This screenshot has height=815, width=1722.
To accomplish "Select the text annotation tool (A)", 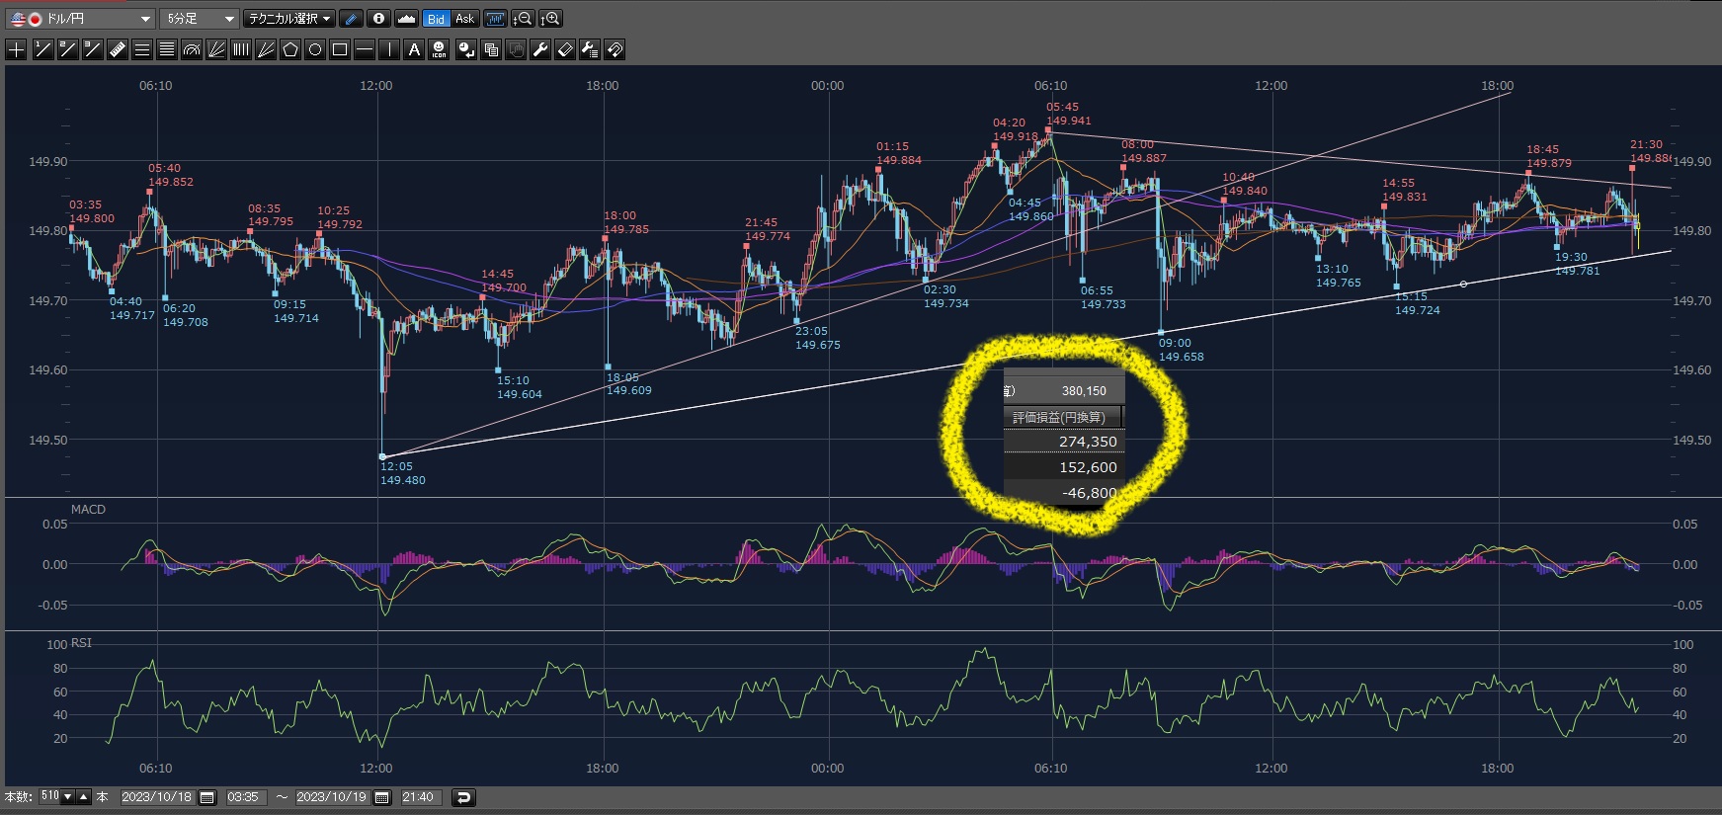I will tap(414, 49).
